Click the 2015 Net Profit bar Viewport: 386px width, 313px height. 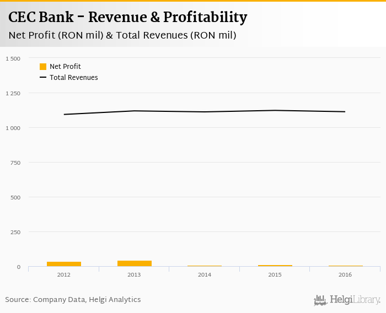pos(275,266)
